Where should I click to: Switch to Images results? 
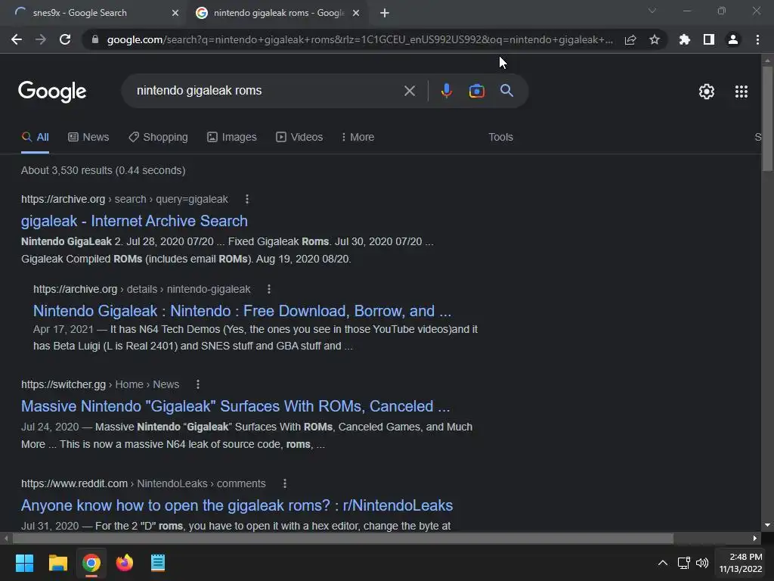coord(232,138)
